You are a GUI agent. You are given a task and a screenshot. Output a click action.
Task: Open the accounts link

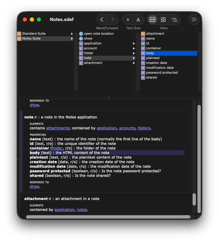click(127, 128)
